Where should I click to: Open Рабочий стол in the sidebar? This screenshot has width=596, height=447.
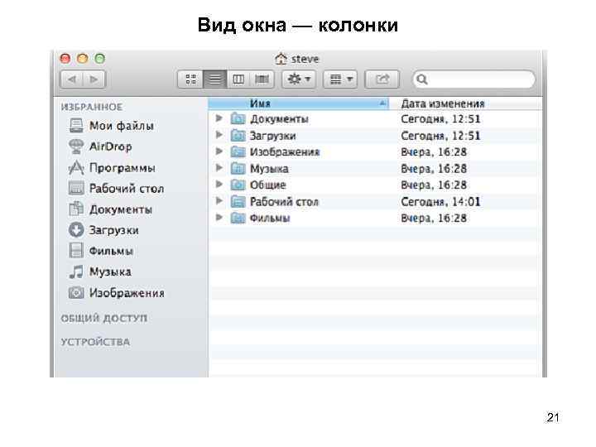(x=126, y=188)
